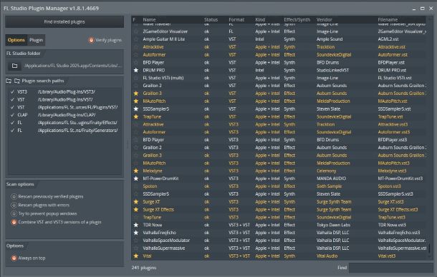This screenshot has width=437, height=277.
Task: Click the StudioLinkedVST vendor cell
Action: tap(332, 70)
